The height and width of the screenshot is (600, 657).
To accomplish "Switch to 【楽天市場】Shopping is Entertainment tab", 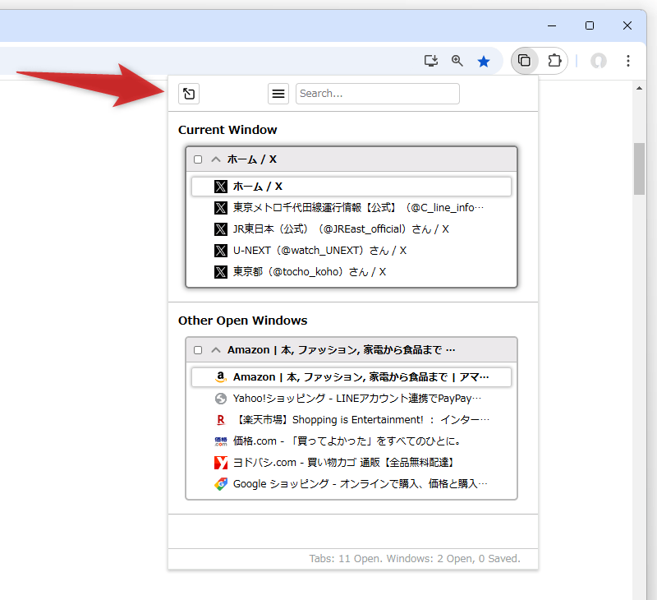I will (351, 420).
